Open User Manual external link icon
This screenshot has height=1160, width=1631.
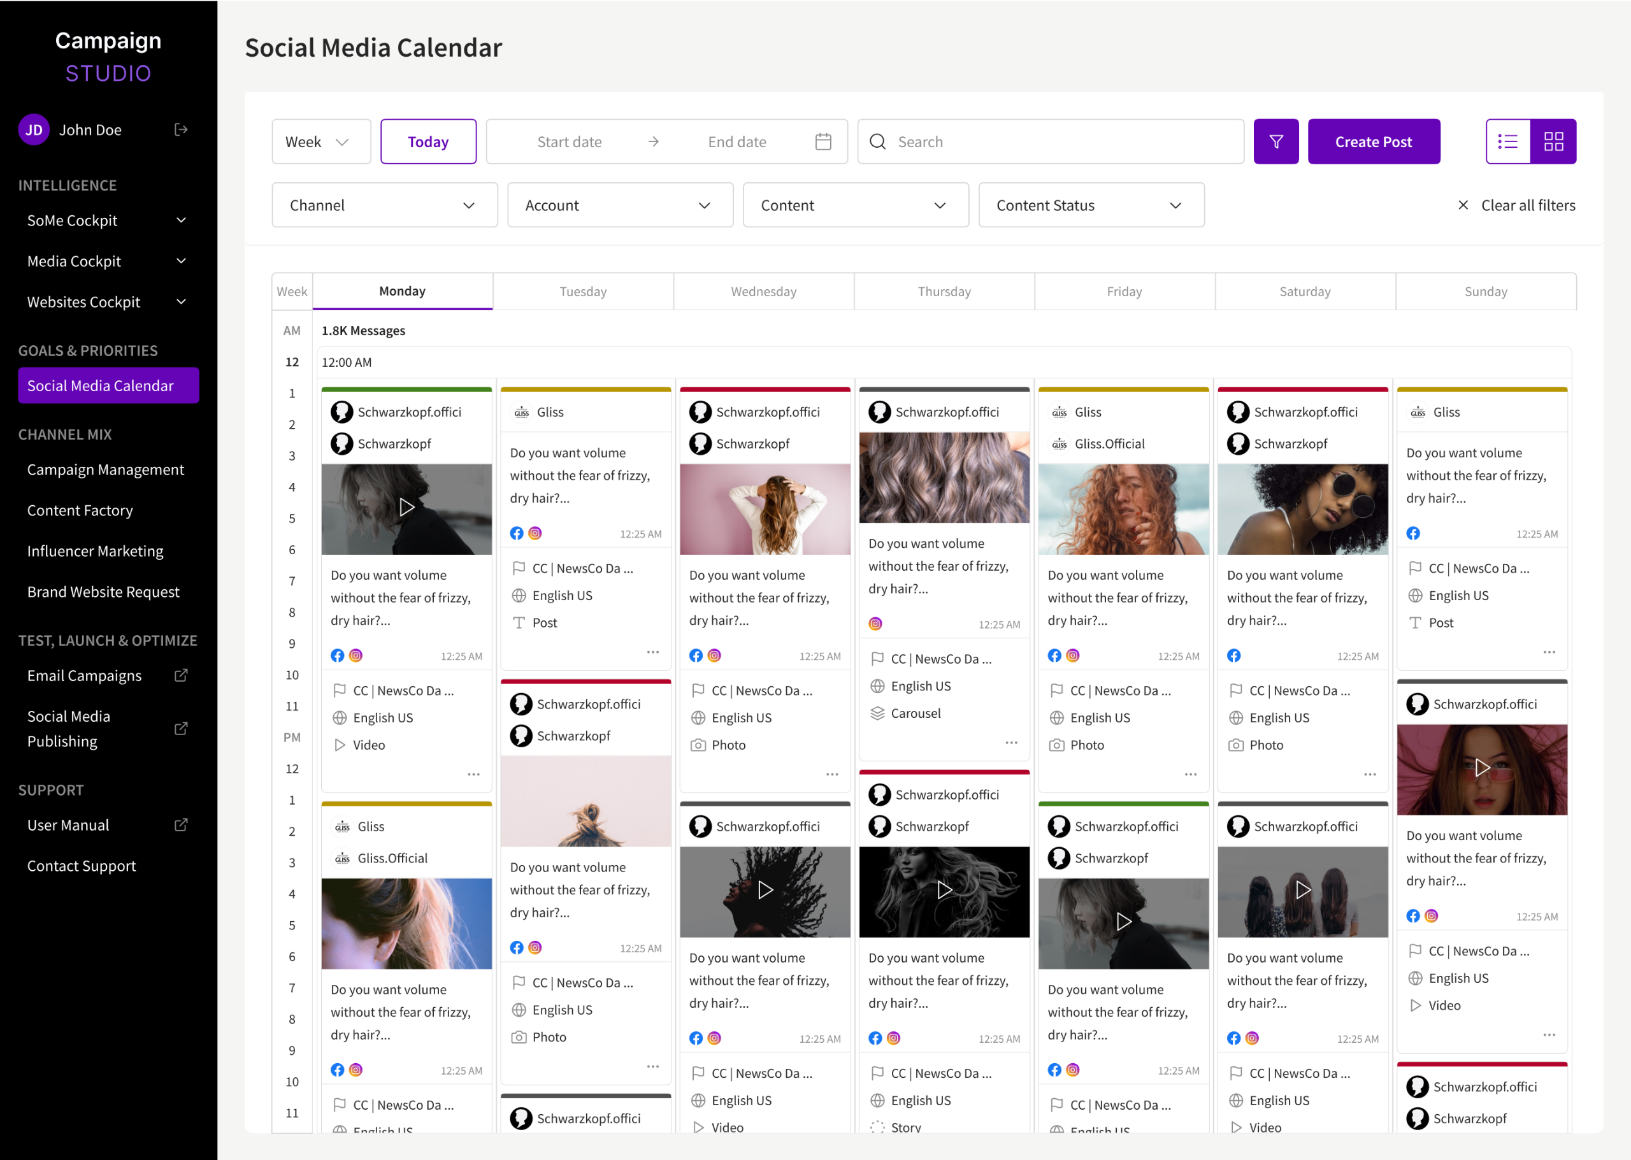pos(182,824)
